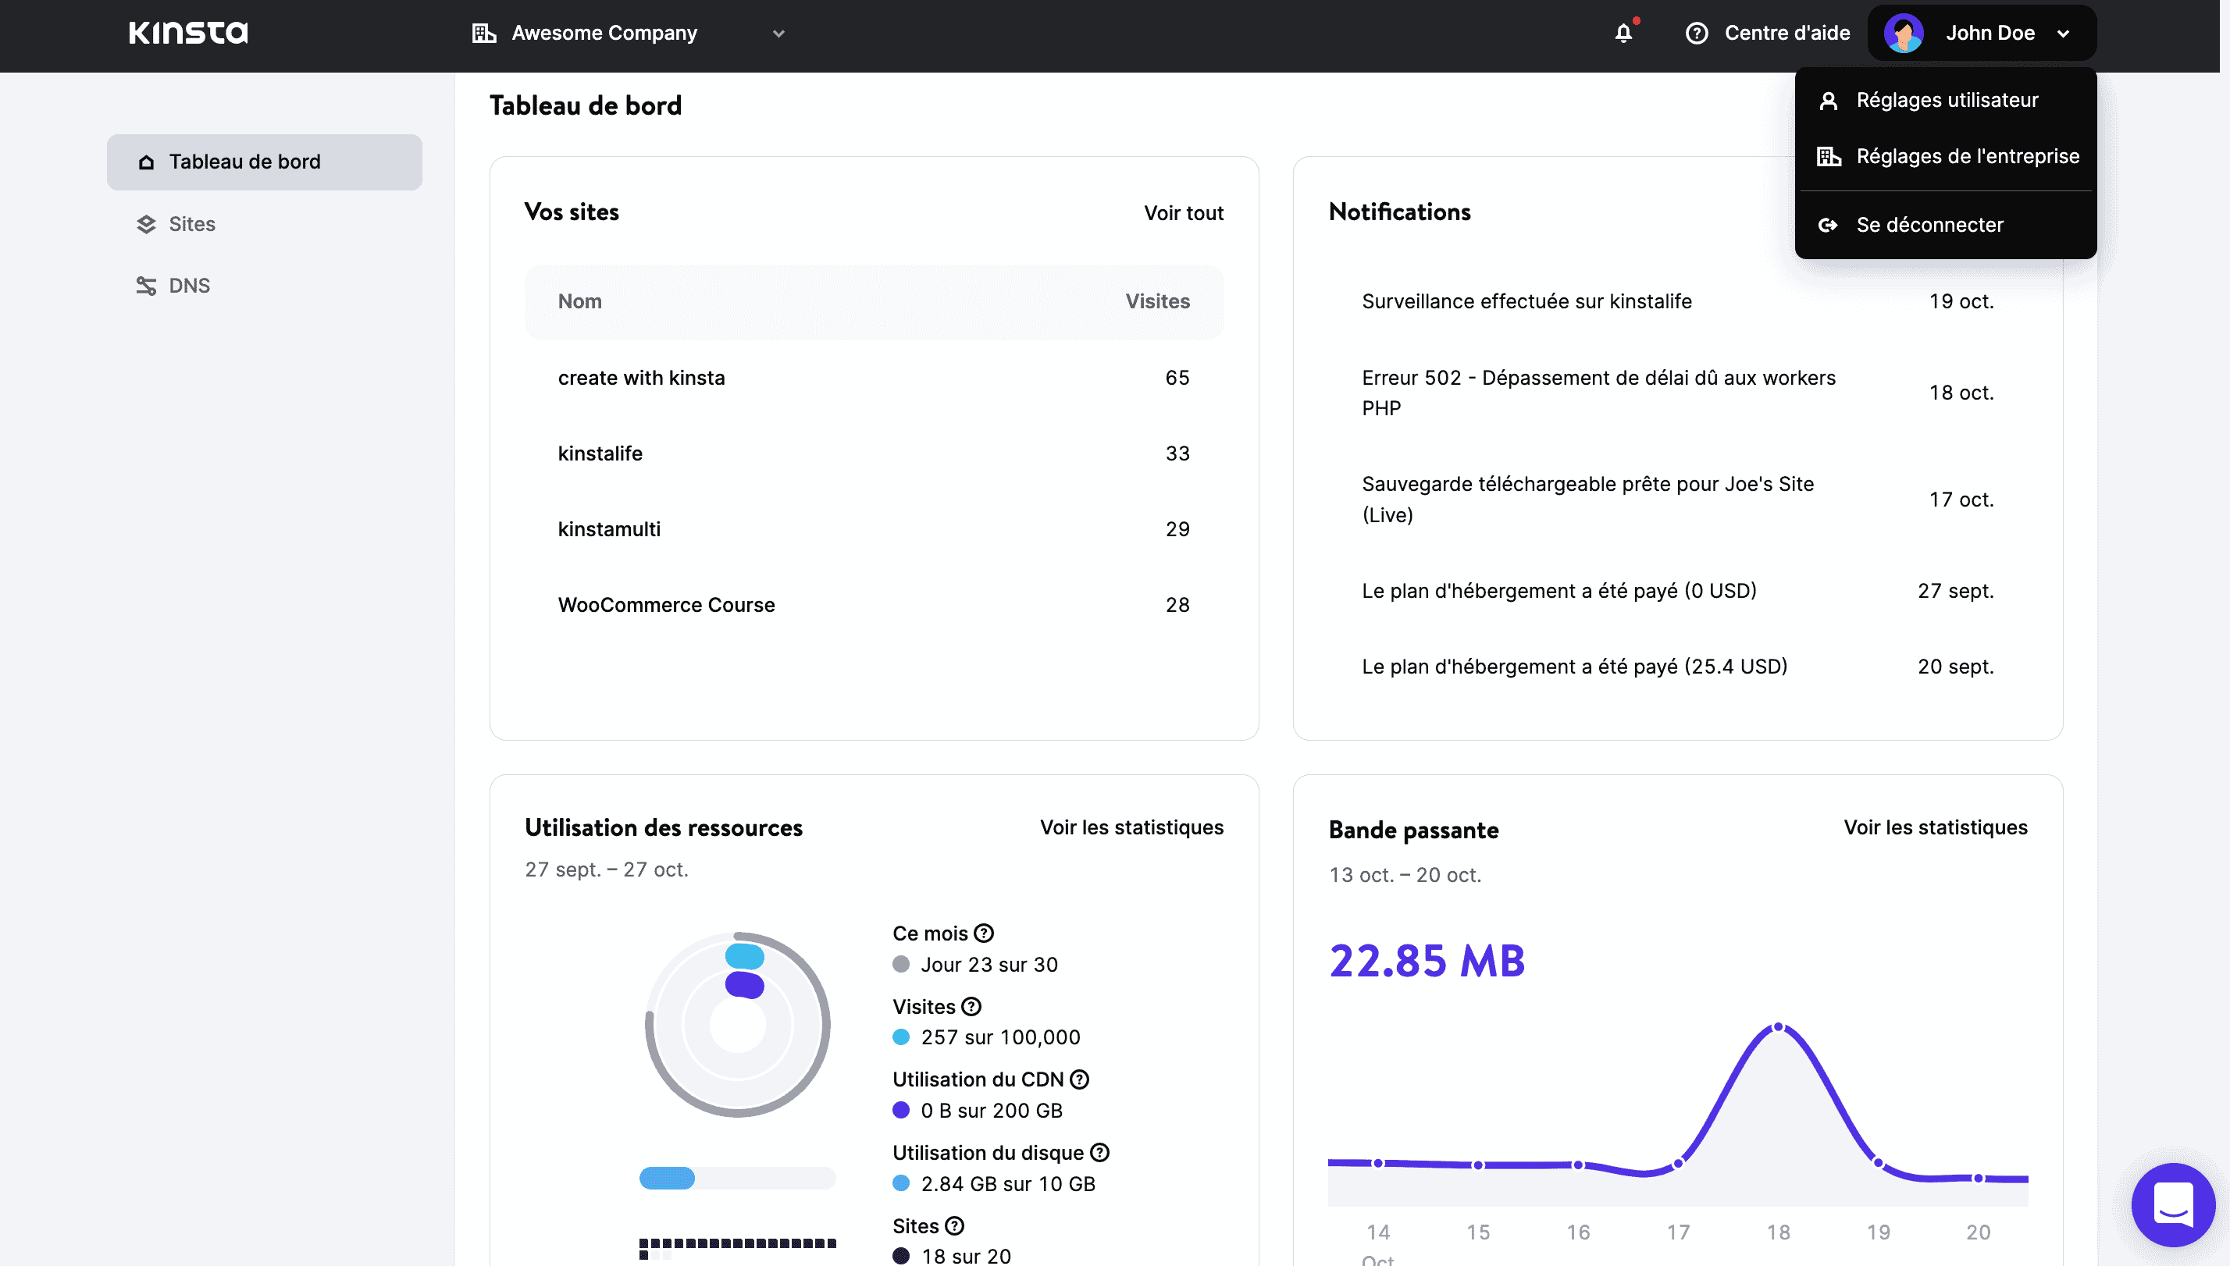The height and width of the screenshot is (1266, 2230).
Task: Click the WooCommerce Course site row
Action: point(873,605)
